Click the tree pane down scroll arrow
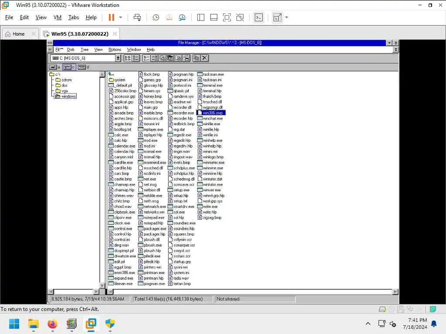This screenshot has height=334, width=446. 102,285
